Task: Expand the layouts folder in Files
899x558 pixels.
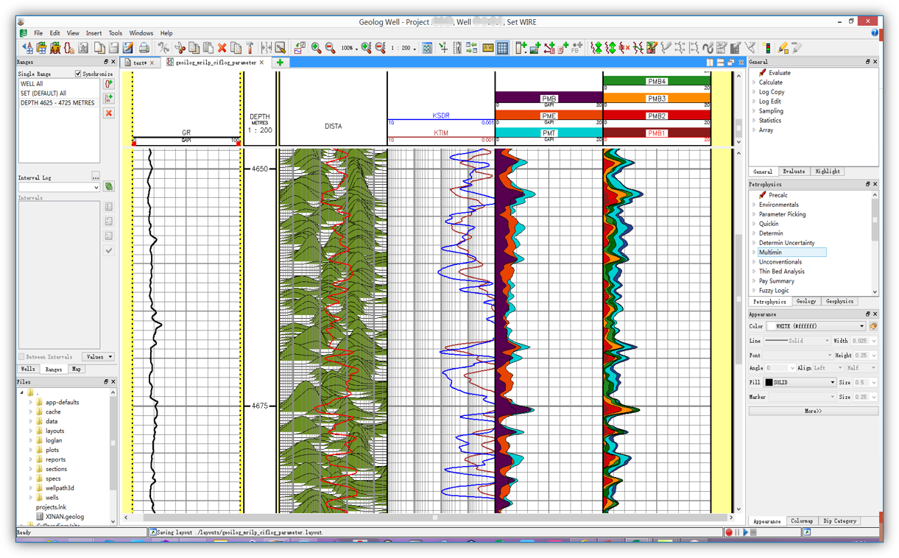Action: pos(31,431)
